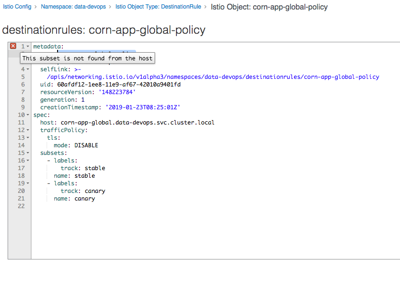Click the 'name: stable' subset line
Image resolution: width=400 pixels, height=307 pixels.
[74, 176]
